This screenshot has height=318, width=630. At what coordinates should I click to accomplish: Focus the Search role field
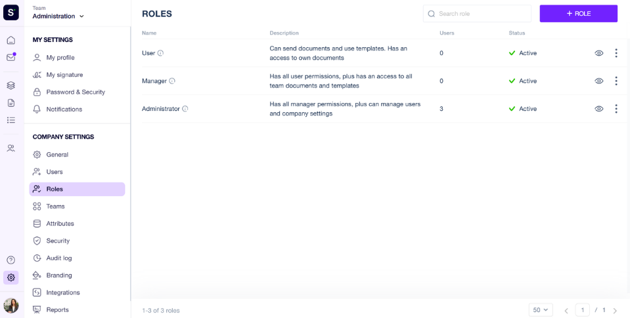(477, 14)
